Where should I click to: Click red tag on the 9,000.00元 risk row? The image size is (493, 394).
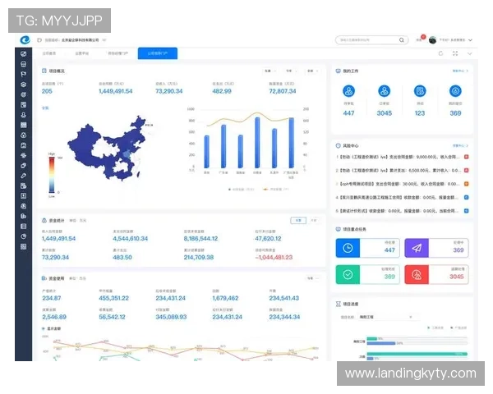pyautogui.click(x=466, y=157)
